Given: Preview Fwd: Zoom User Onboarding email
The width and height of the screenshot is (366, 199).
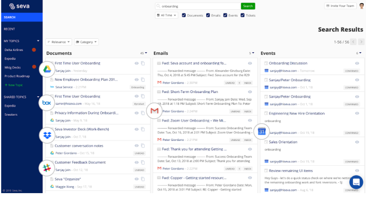Looking at the screenshot, I should pos(250,120).
